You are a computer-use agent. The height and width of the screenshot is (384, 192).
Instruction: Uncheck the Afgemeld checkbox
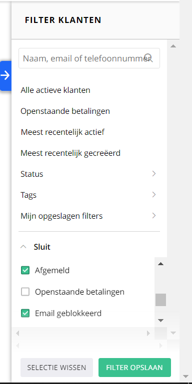(x=25, y=270)
